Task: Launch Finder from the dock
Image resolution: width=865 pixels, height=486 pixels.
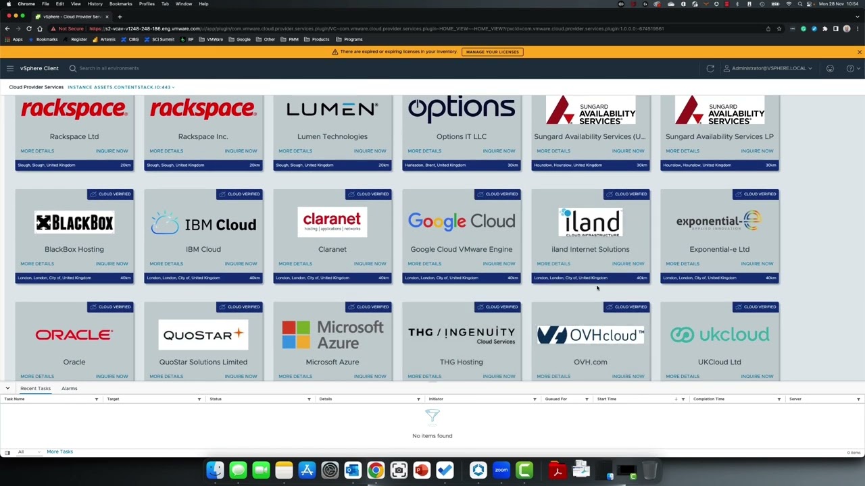Action: pyautogui.click(x=215, y=470)
